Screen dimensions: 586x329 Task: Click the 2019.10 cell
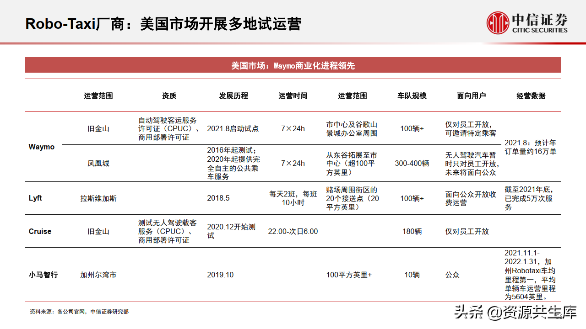pyautogui.click(x=220, y=275)
